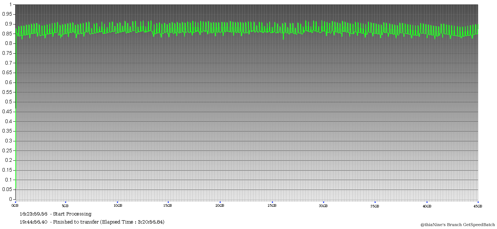Click the 40GB x-axis label

point(426,206)
